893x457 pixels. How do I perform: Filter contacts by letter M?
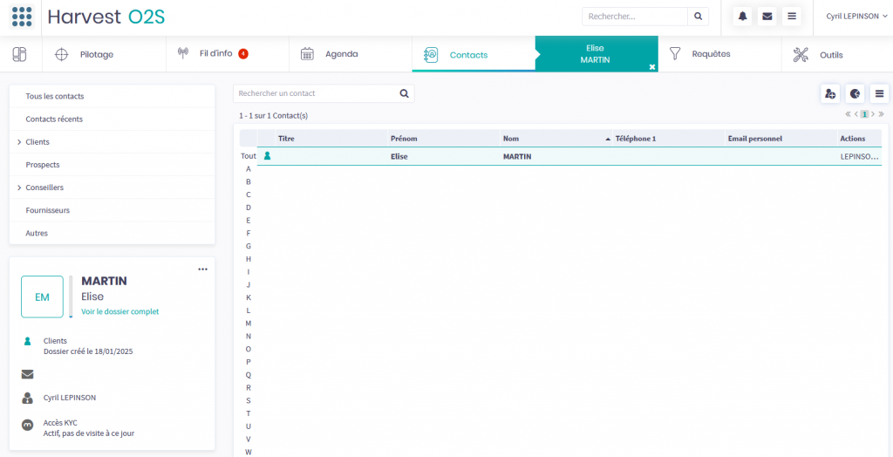coord(249,324)
